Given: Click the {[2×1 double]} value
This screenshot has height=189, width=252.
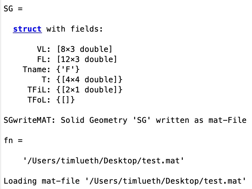Looking at the screenshot, I should pyautogui.click(x=89, y=89).
